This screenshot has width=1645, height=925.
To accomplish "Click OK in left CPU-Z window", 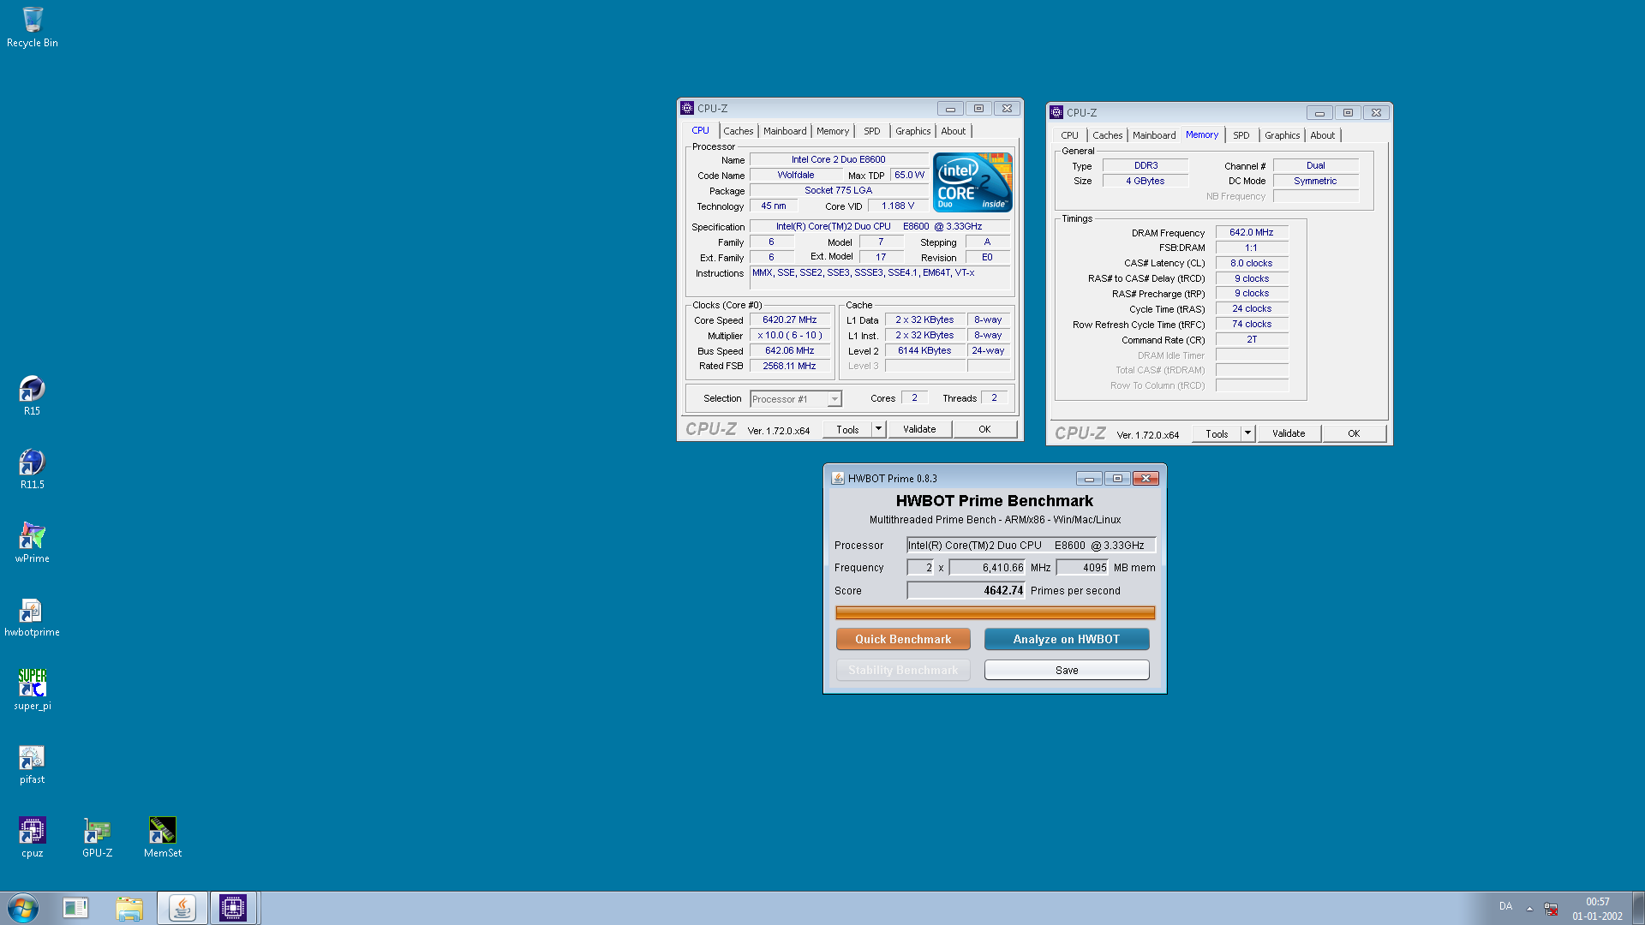I will pyautogui.click(x=984, y=429).
